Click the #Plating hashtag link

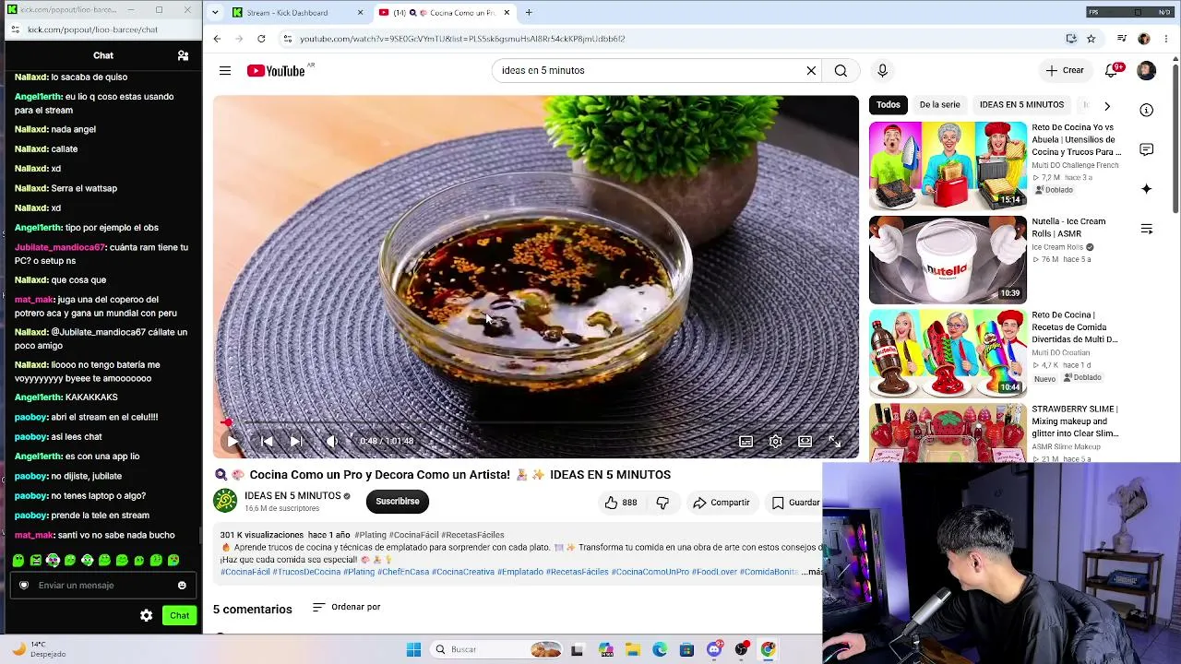370,535
